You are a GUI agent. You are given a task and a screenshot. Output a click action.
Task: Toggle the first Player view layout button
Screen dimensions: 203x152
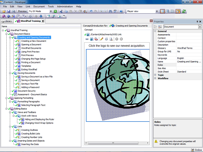point(162,11)
